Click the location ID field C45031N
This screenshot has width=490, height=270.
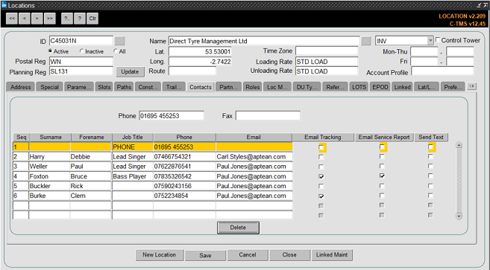(x=81, y=41)
